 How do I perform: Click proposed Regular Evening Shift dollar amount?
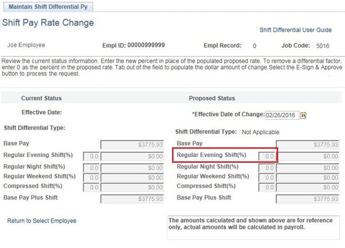pos(308,155)
